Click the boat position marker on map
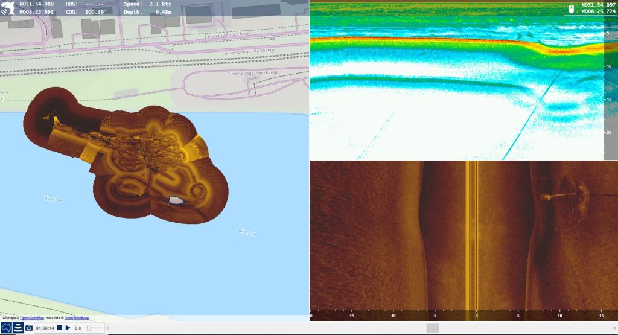618x335 pixels. pos(176,200)
